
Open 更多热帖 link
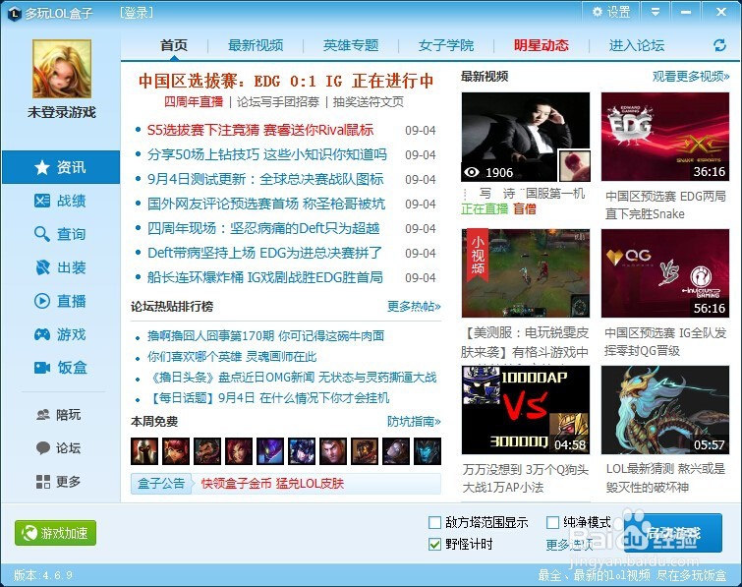pyautogui.click(x=414, y=306)
